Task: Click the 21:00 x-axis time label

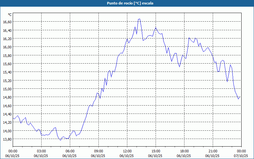Action: pos(213,151)
